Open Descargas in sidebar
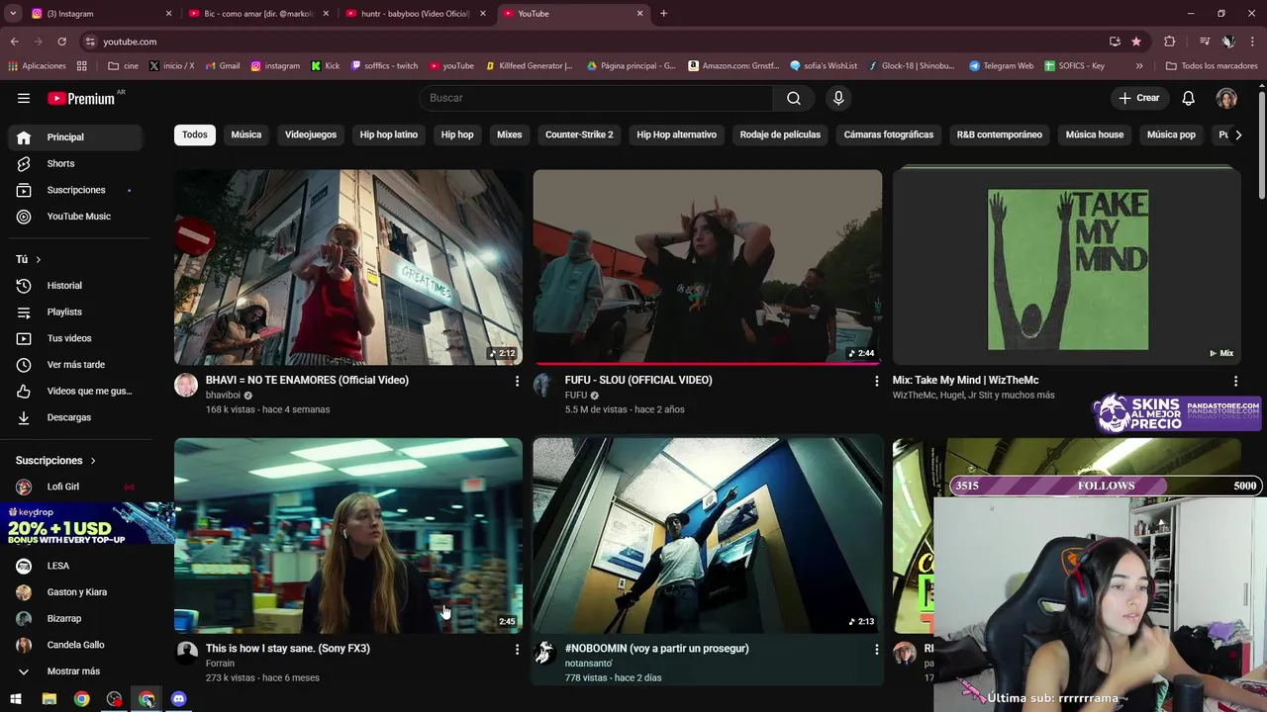The height and width of the screenshot is (712, 1267). pos(75,417)
